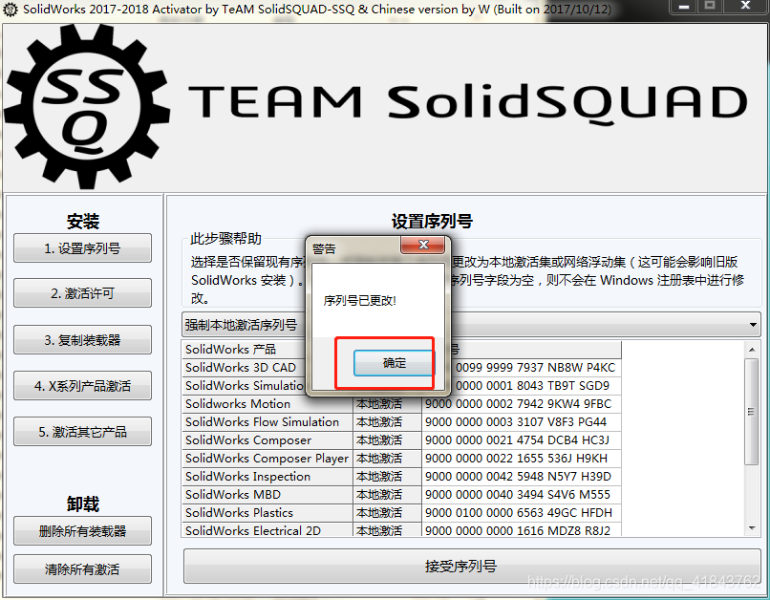Viewport: 770px width, 600px height.
Task: Click the SSQ gear logo
Action: coord(87,107)
